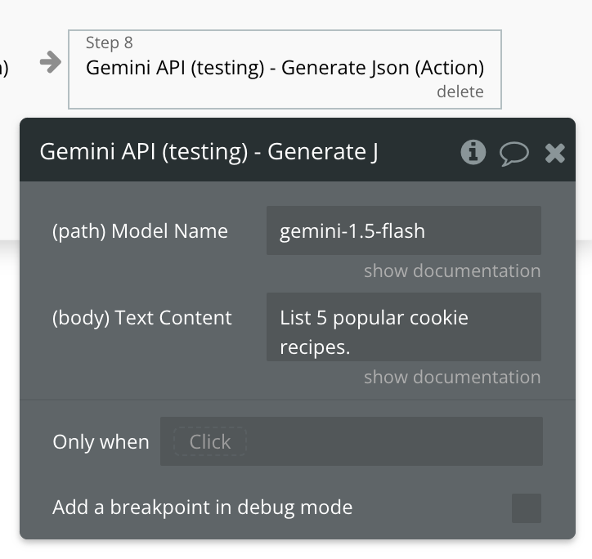Image resolution: width=592 pixels, height=559 pixels.
Task: Enable the breakpoint in debug mode checkbox
Action: [x=526, y=508]
